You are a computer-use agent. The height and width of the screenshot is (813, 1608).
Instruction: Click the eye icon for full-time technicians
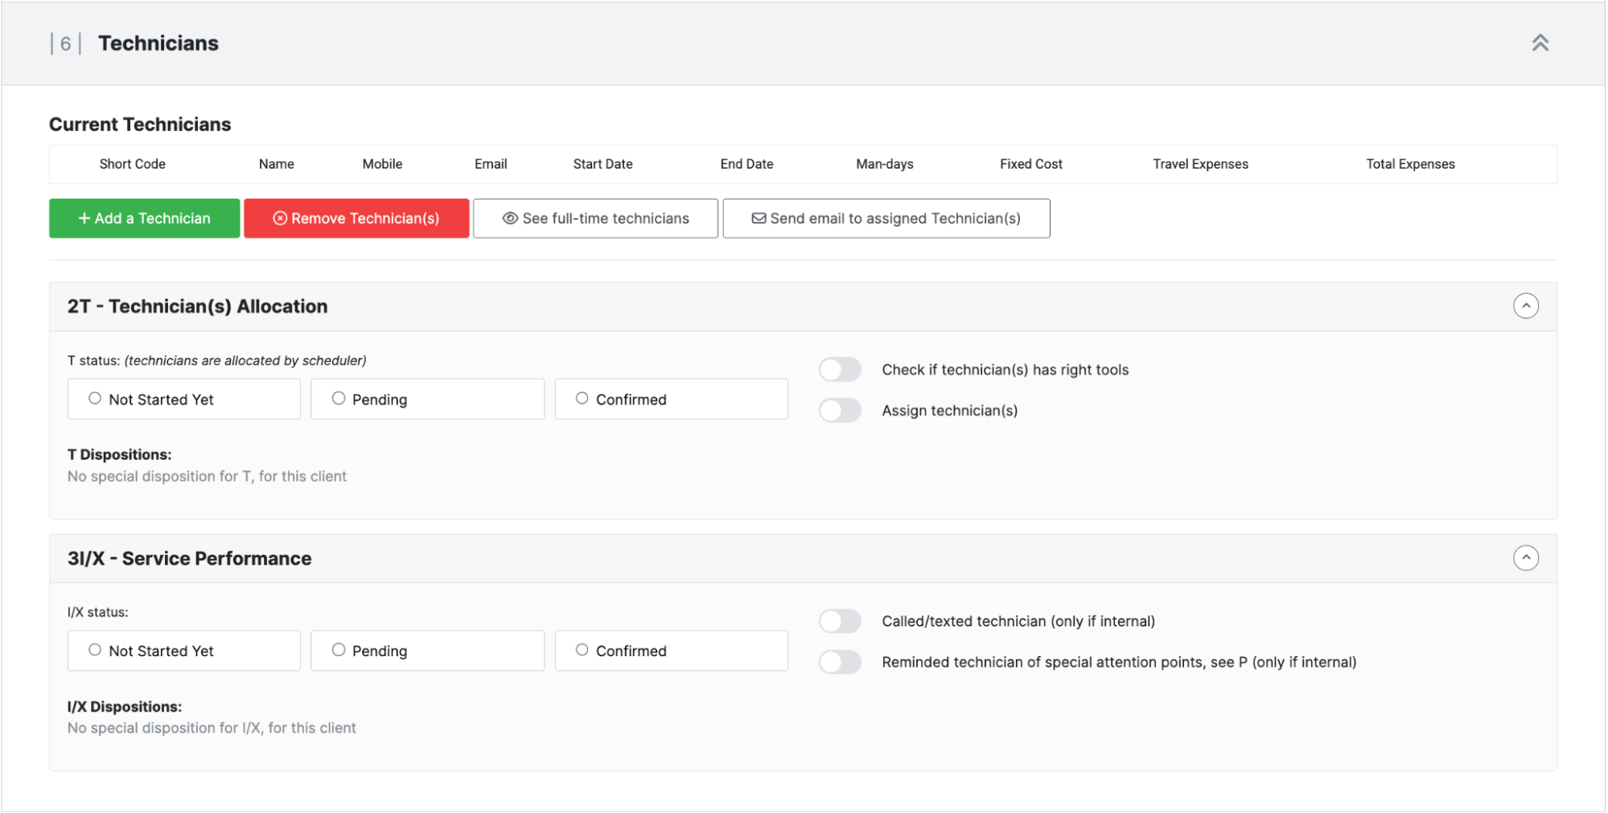510,219
